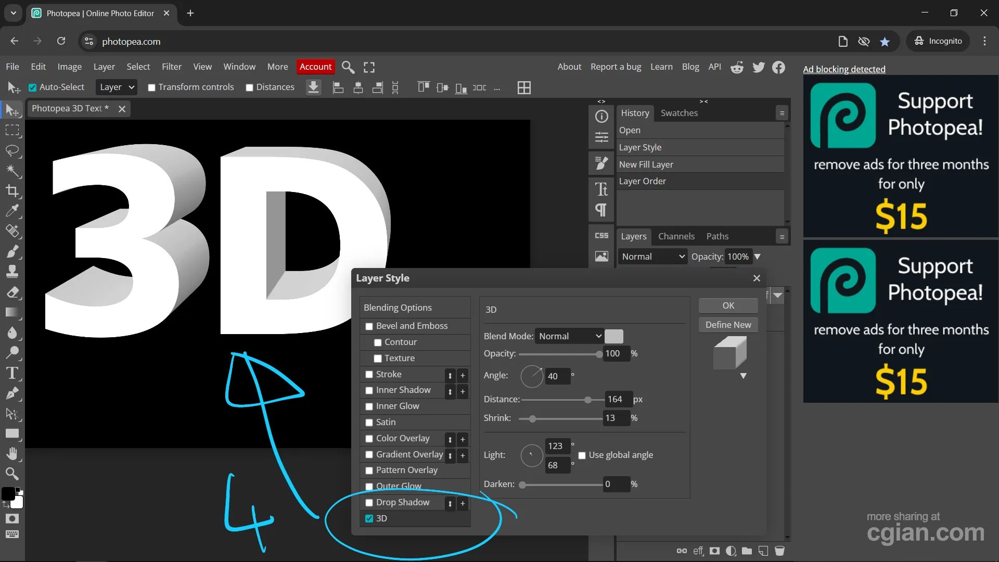Viewport: 999px width, 562px height.
Task: Select the Hand tool
Action: pos(12,453)
